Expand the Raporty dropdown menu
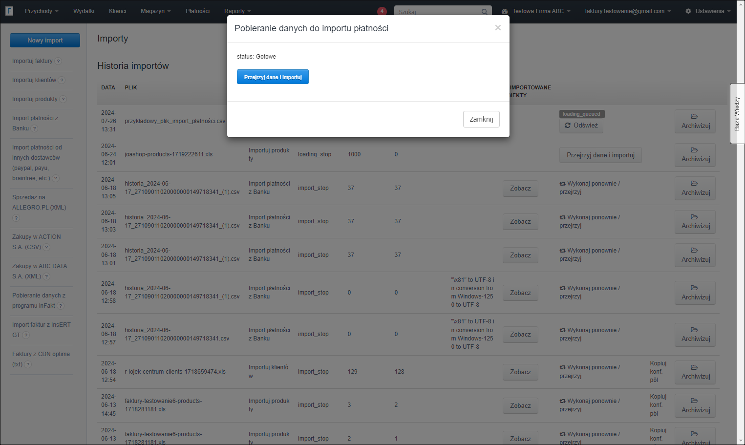 [237, 11]
